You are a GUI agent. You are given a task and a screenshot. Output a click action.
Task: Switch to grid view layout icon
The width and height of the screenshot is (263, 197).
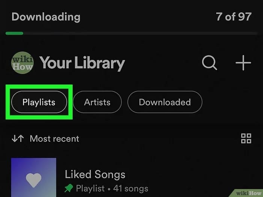[x=246, y=138]
